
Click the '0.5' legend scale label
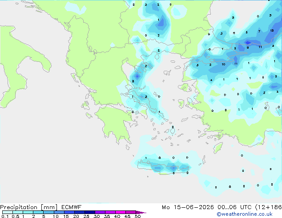[15, 216]
